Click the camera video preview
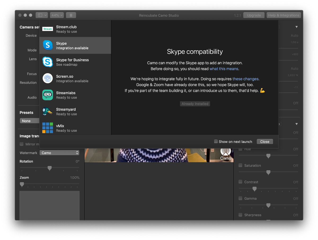The height and width of the screenshot is (240, 318). coord(159,155)
